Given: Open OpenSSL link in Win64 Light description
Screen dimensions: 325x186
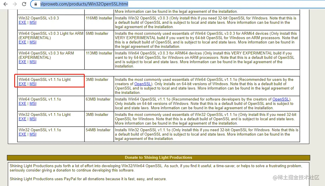Looking at the screenshot, I should [x=142, y=84].
